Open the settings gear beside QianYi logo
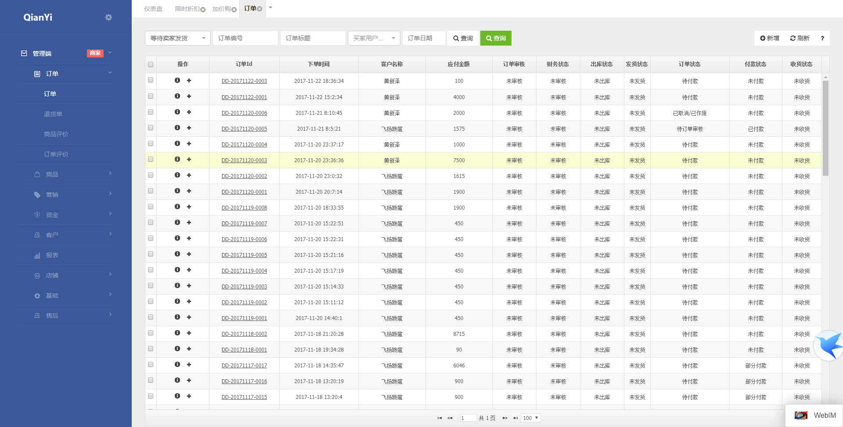843x427 pixels. (108, 18)
